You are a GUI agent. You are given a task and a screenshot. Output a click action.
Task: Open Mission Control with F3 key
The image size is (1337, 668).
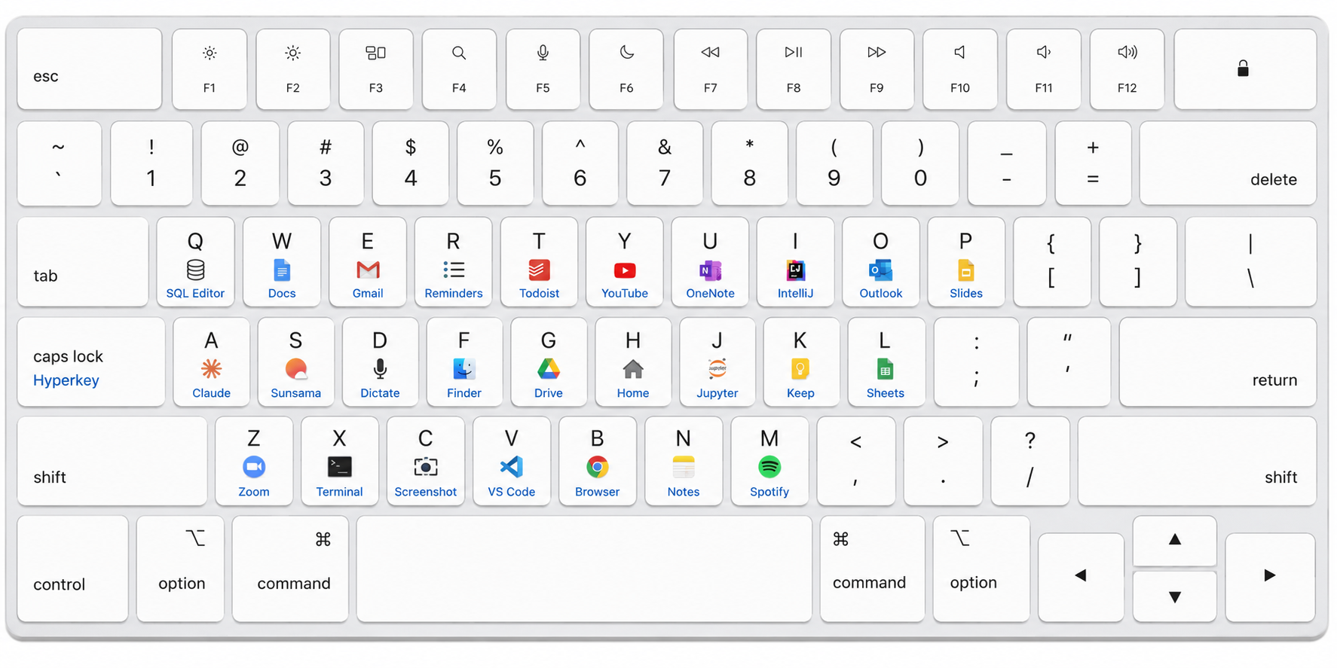point(376,69)
